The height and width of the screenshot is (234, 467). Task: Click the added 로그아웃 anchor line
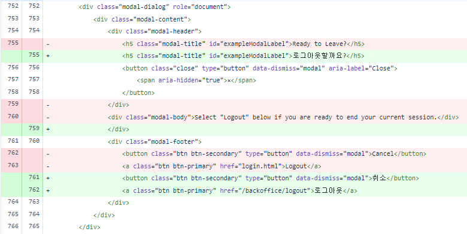point(239,190)
